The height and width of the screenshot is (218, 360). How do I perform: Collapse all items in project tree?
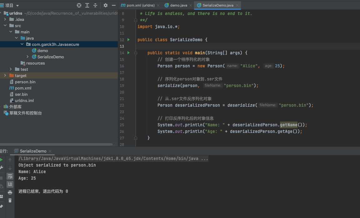click(95, 5)
